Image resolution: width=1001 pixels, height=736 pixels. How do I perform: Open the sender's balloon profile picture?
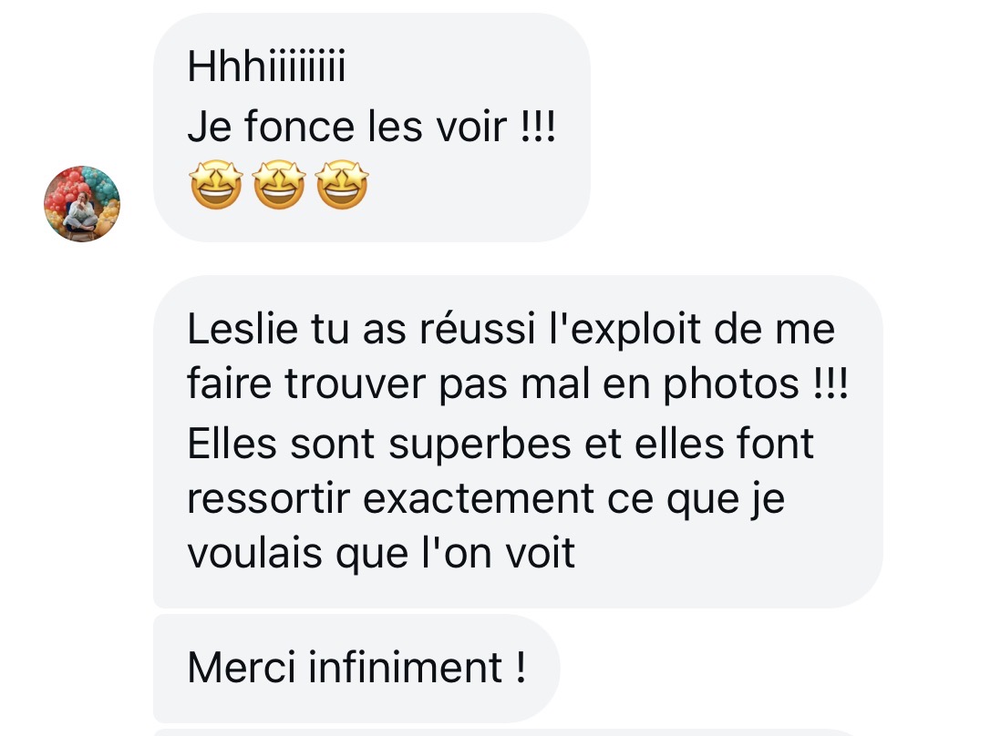tap(82, 204)
